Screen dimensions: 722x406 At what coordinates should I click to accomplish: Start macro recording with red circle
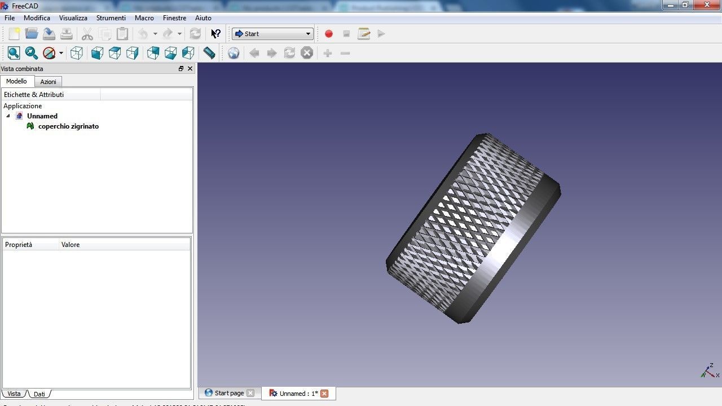[x=329, y=34]
